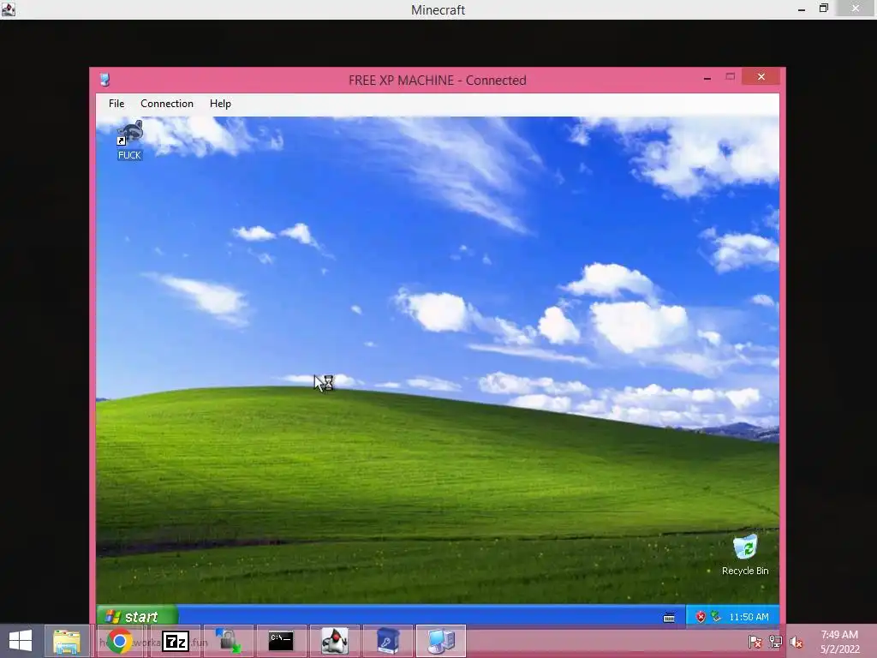This screenshot has width=877, height=658.
Task: Open Google Chrome from the taskbar
Action: tap(119, 641)
